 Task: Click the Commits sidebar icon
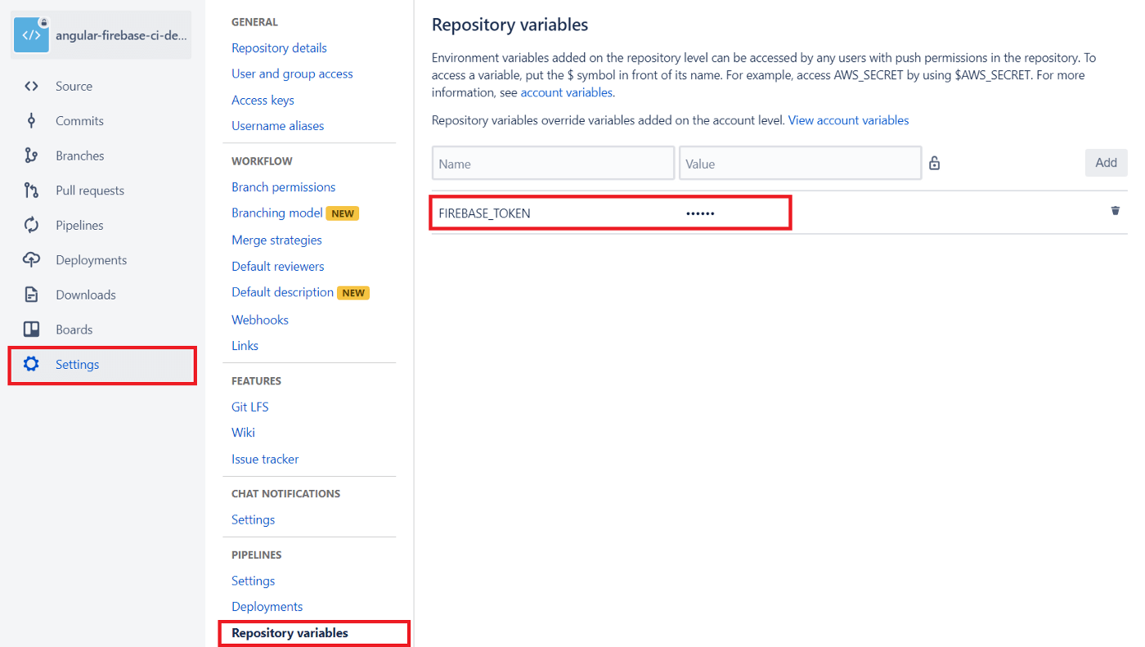(31, 121)
